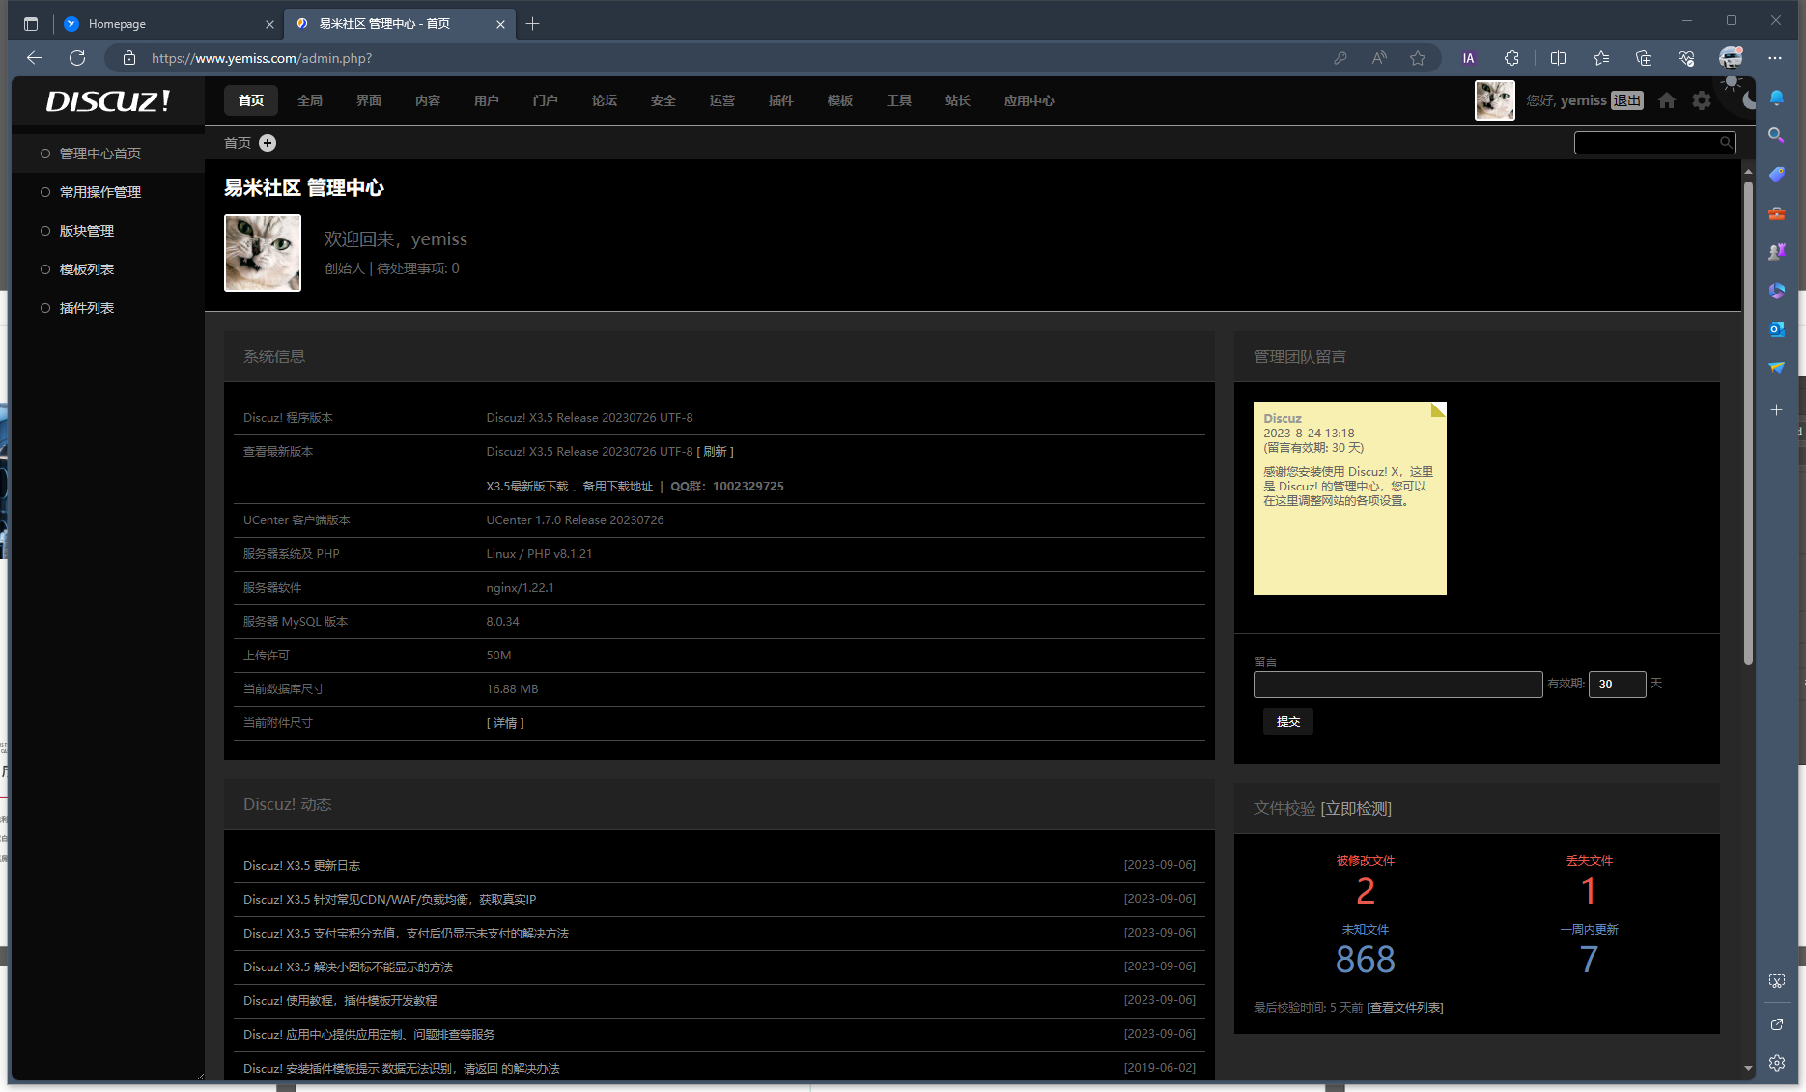The height and width of the screenshot is (1092, 1806).
Task: Open the 论坛 top menu
Action: (x=605, y=100)
